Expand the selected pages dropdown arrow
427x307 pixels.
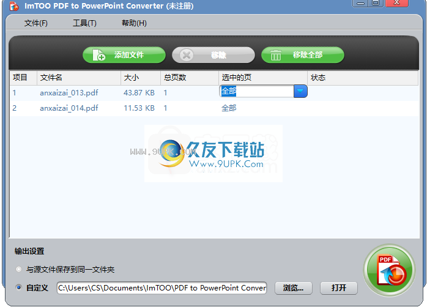tap(300, 91)
